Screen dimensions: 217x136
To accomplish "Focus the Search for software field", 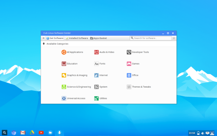I will point(150,38).
